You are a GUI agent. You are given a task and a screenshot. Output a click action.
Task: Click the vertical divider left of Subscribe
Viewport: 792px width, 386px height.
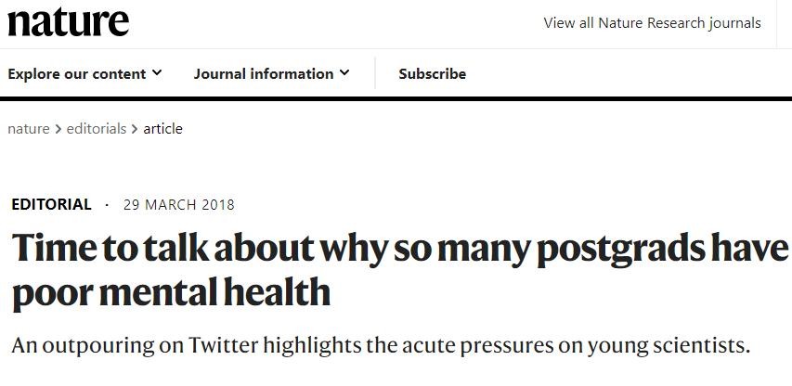(x=375, y=73)
